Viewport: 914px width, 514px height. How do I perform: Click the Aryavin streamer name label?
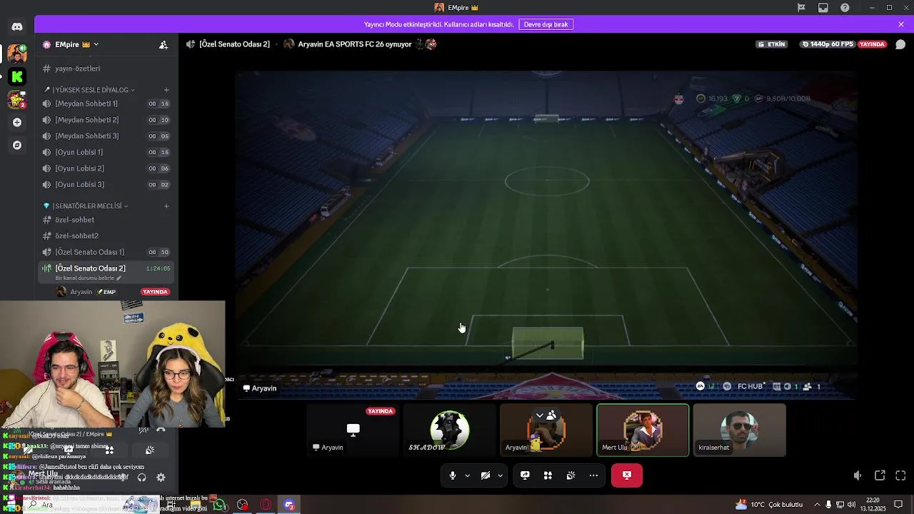(x=260, y=388)
